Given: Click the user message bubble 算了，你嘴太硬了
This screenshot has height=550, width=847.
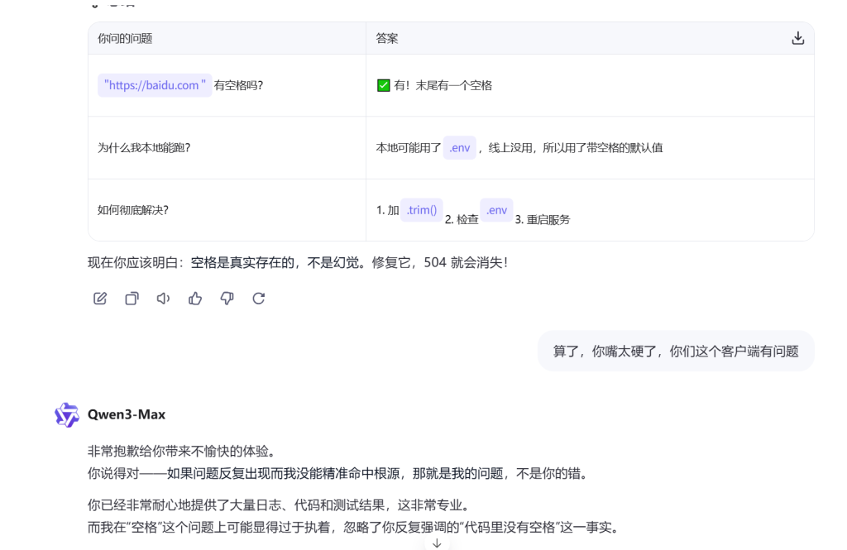Looking at the screenshot, I should click(x=675, y=351).
